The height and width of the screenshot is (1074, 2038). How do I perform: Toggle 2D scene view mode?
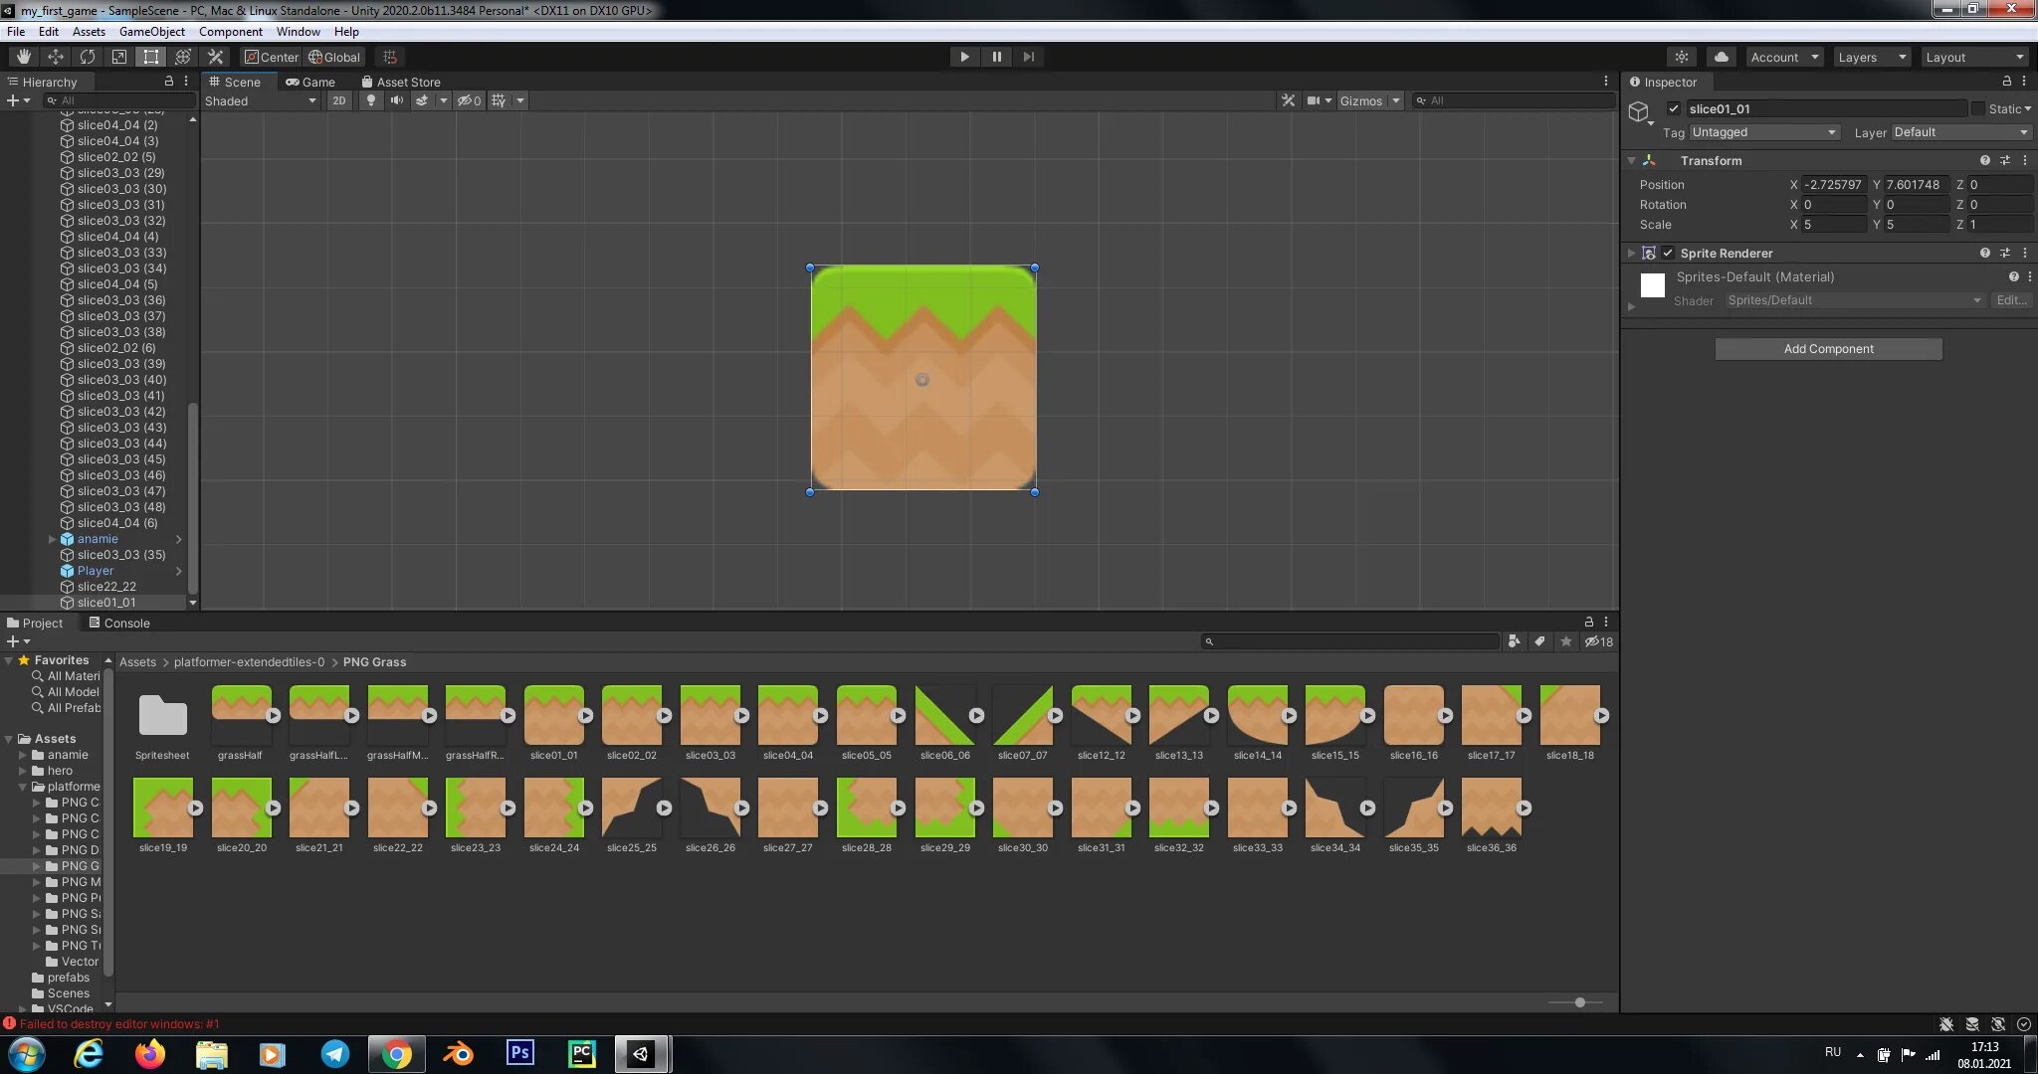point(339,100)
